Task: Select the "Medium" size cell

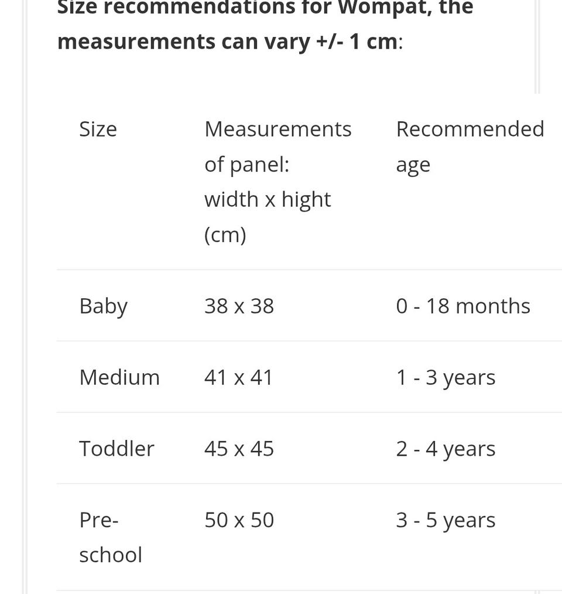Action: 119,377
